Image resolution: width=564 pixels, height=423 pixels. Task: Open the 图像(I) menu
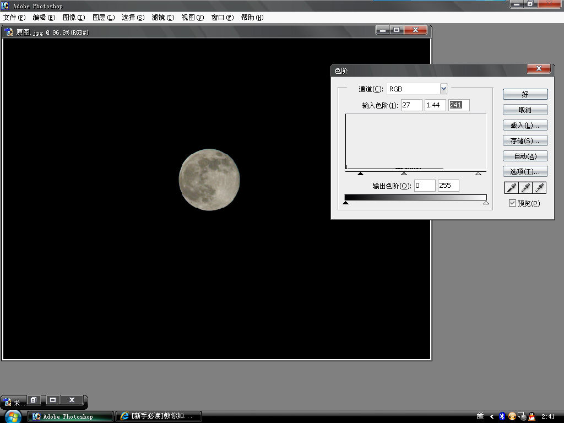pos(74,17)
